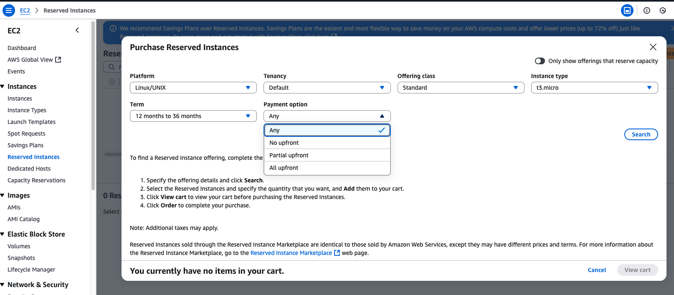Open Savings Plans in sidebar

tap(25, 145)
